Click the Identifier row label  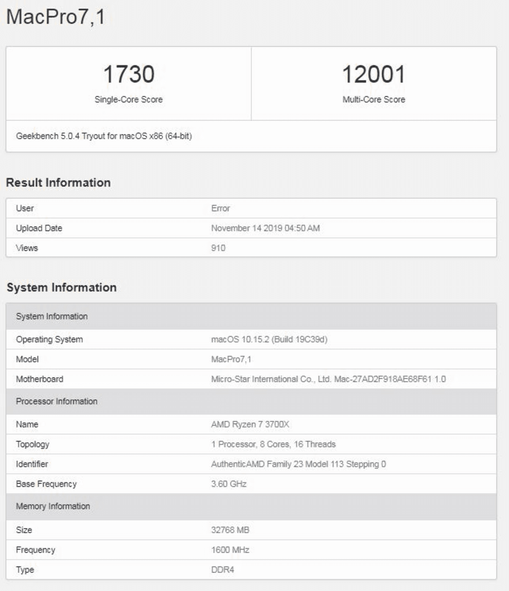point(32,464)
